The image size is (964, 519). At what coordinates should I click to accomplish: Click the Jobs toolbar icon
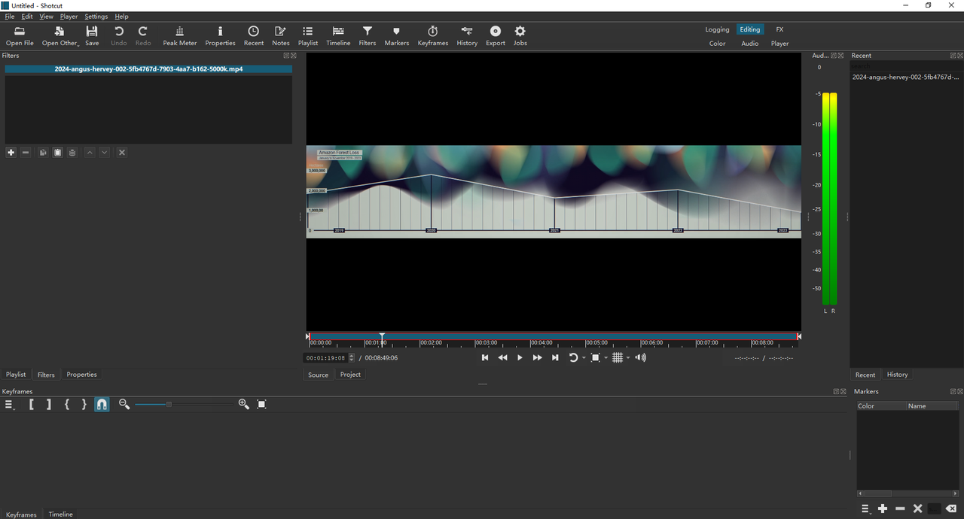point(520,35)
